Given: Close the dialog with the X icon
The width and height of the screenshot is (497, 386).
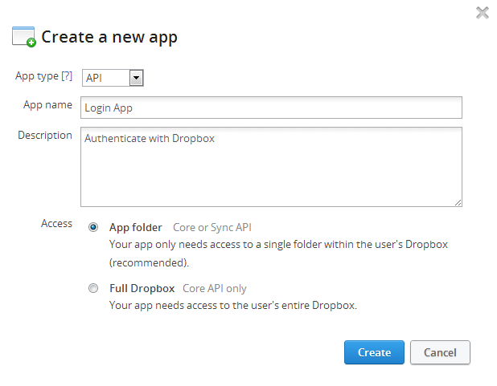Looking at the screenshot, I should [482, 13].
